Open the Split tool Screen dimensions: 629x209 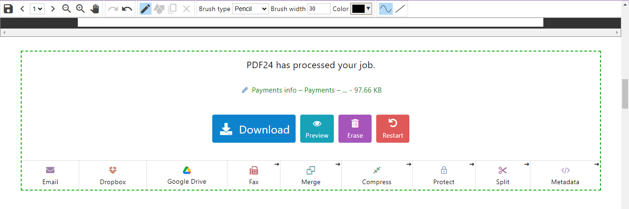click(503, 175)
